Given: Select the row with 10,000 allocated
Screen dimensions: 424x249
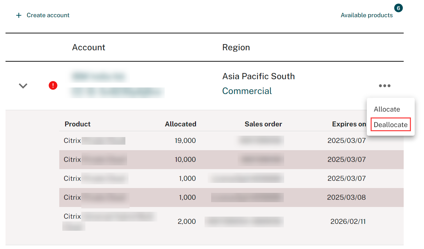Looking at the screenshot, I should (214, 159).
